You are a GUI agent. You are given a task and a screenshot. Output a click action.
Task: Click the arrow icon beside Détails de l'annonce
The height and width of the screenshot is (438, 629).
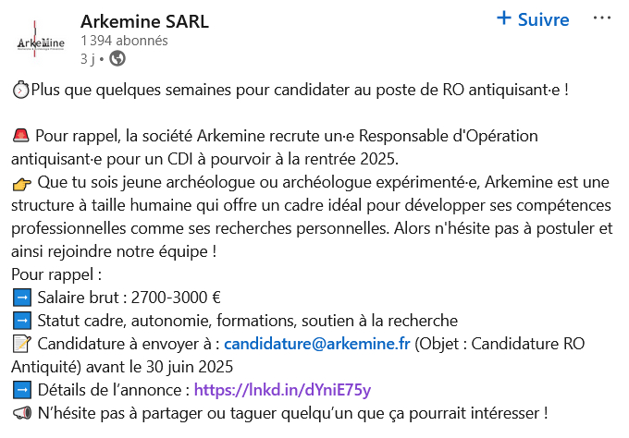click(x=22, y=390)
